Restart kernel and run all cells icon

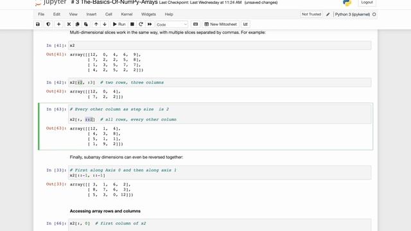coord(150,24)
